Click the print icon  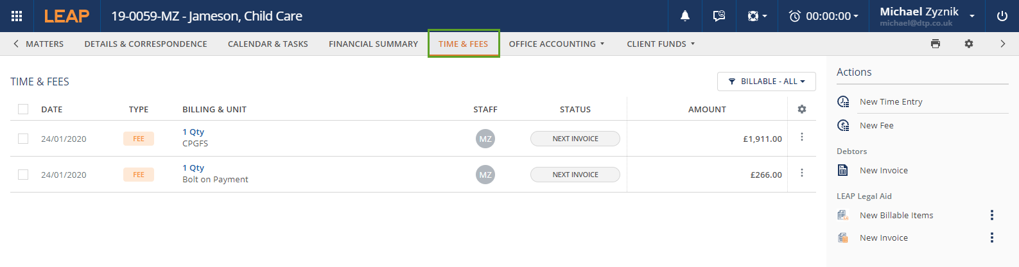pyautogui.click(x=936, y=44)
